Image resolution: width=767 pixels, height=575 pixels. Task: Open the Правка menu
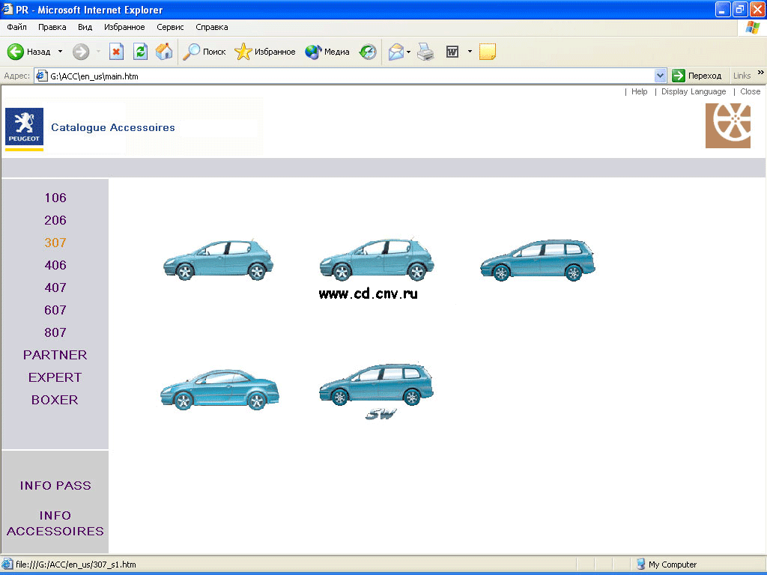(x=52, y=27)
